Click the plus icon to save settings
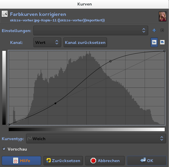The height and width of the screenshot is (167, 169). 154,30
